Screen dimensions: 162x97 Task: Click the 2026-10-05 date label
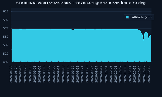[x=116, y=74]
